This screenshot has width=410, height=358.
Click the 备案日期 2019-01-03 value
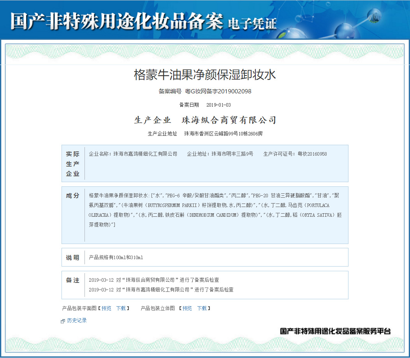coord(218,105)
